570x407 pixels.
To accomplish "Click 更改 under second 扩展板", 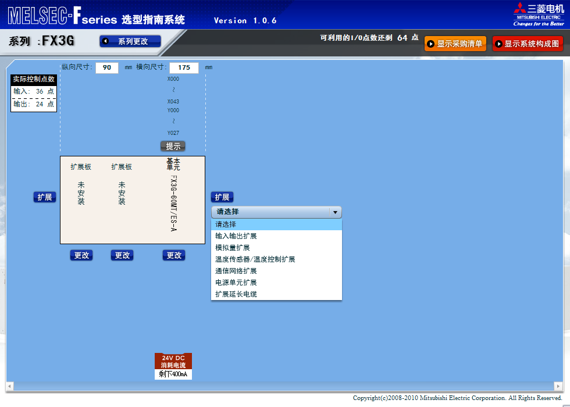I will tap(122, 255).
